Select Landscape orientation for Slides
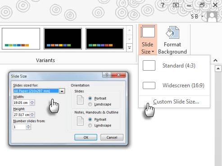This screenshot has height=166, width=222. click(100, 104)
